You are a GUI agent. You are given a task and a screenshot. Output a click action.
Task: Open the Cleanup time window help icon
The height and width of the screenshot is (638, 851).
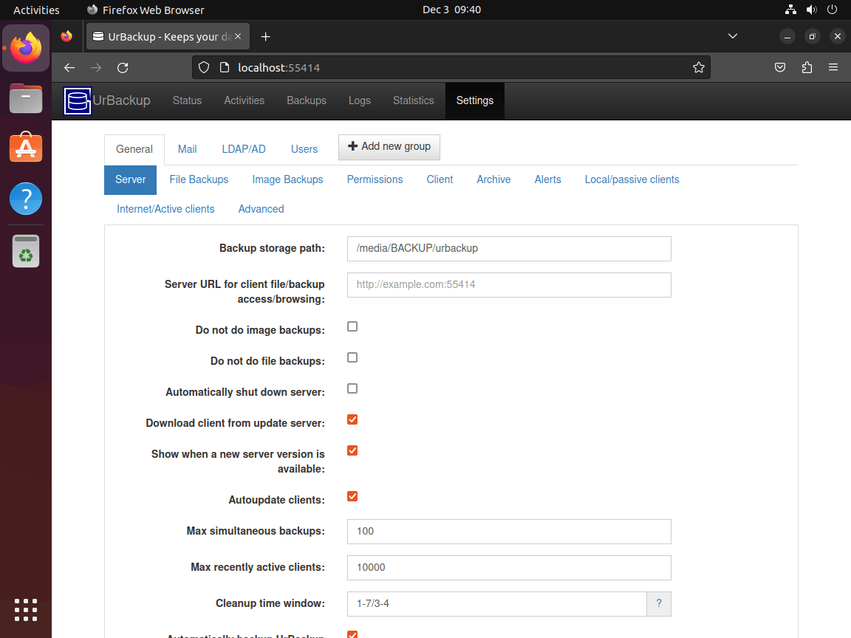(658, 603)
